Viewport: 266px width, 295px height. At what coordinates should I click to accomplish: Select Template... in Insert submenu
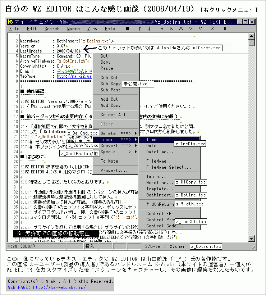tap(169, 189)
